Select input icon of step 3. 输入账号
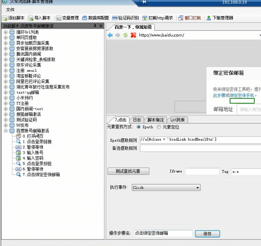The image size is (261, 246). pyautogui.click(x=18, y=153)
